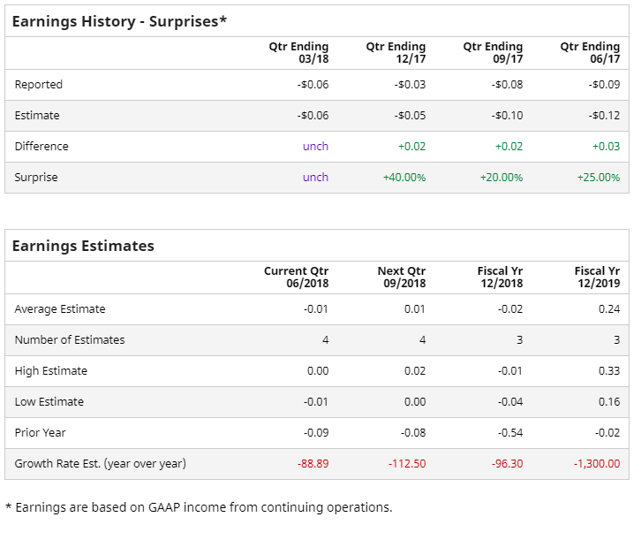Select the -1,300.00 growth rate value
The height and width of the screenshot is (555, 641).
click(x=596, y=464)
